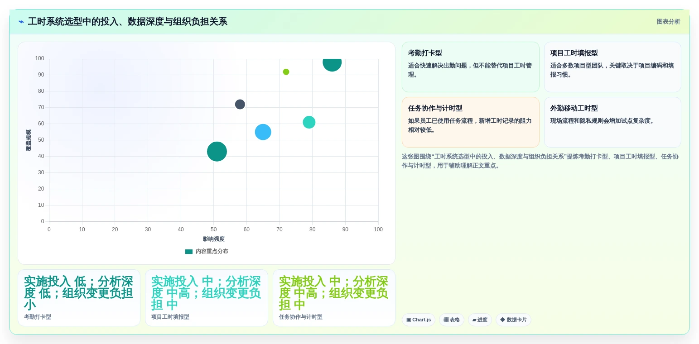Screen dimensions: 699x344
Task: Click the lightning bolt icon beside the title
Action: [x=21, y=22]
